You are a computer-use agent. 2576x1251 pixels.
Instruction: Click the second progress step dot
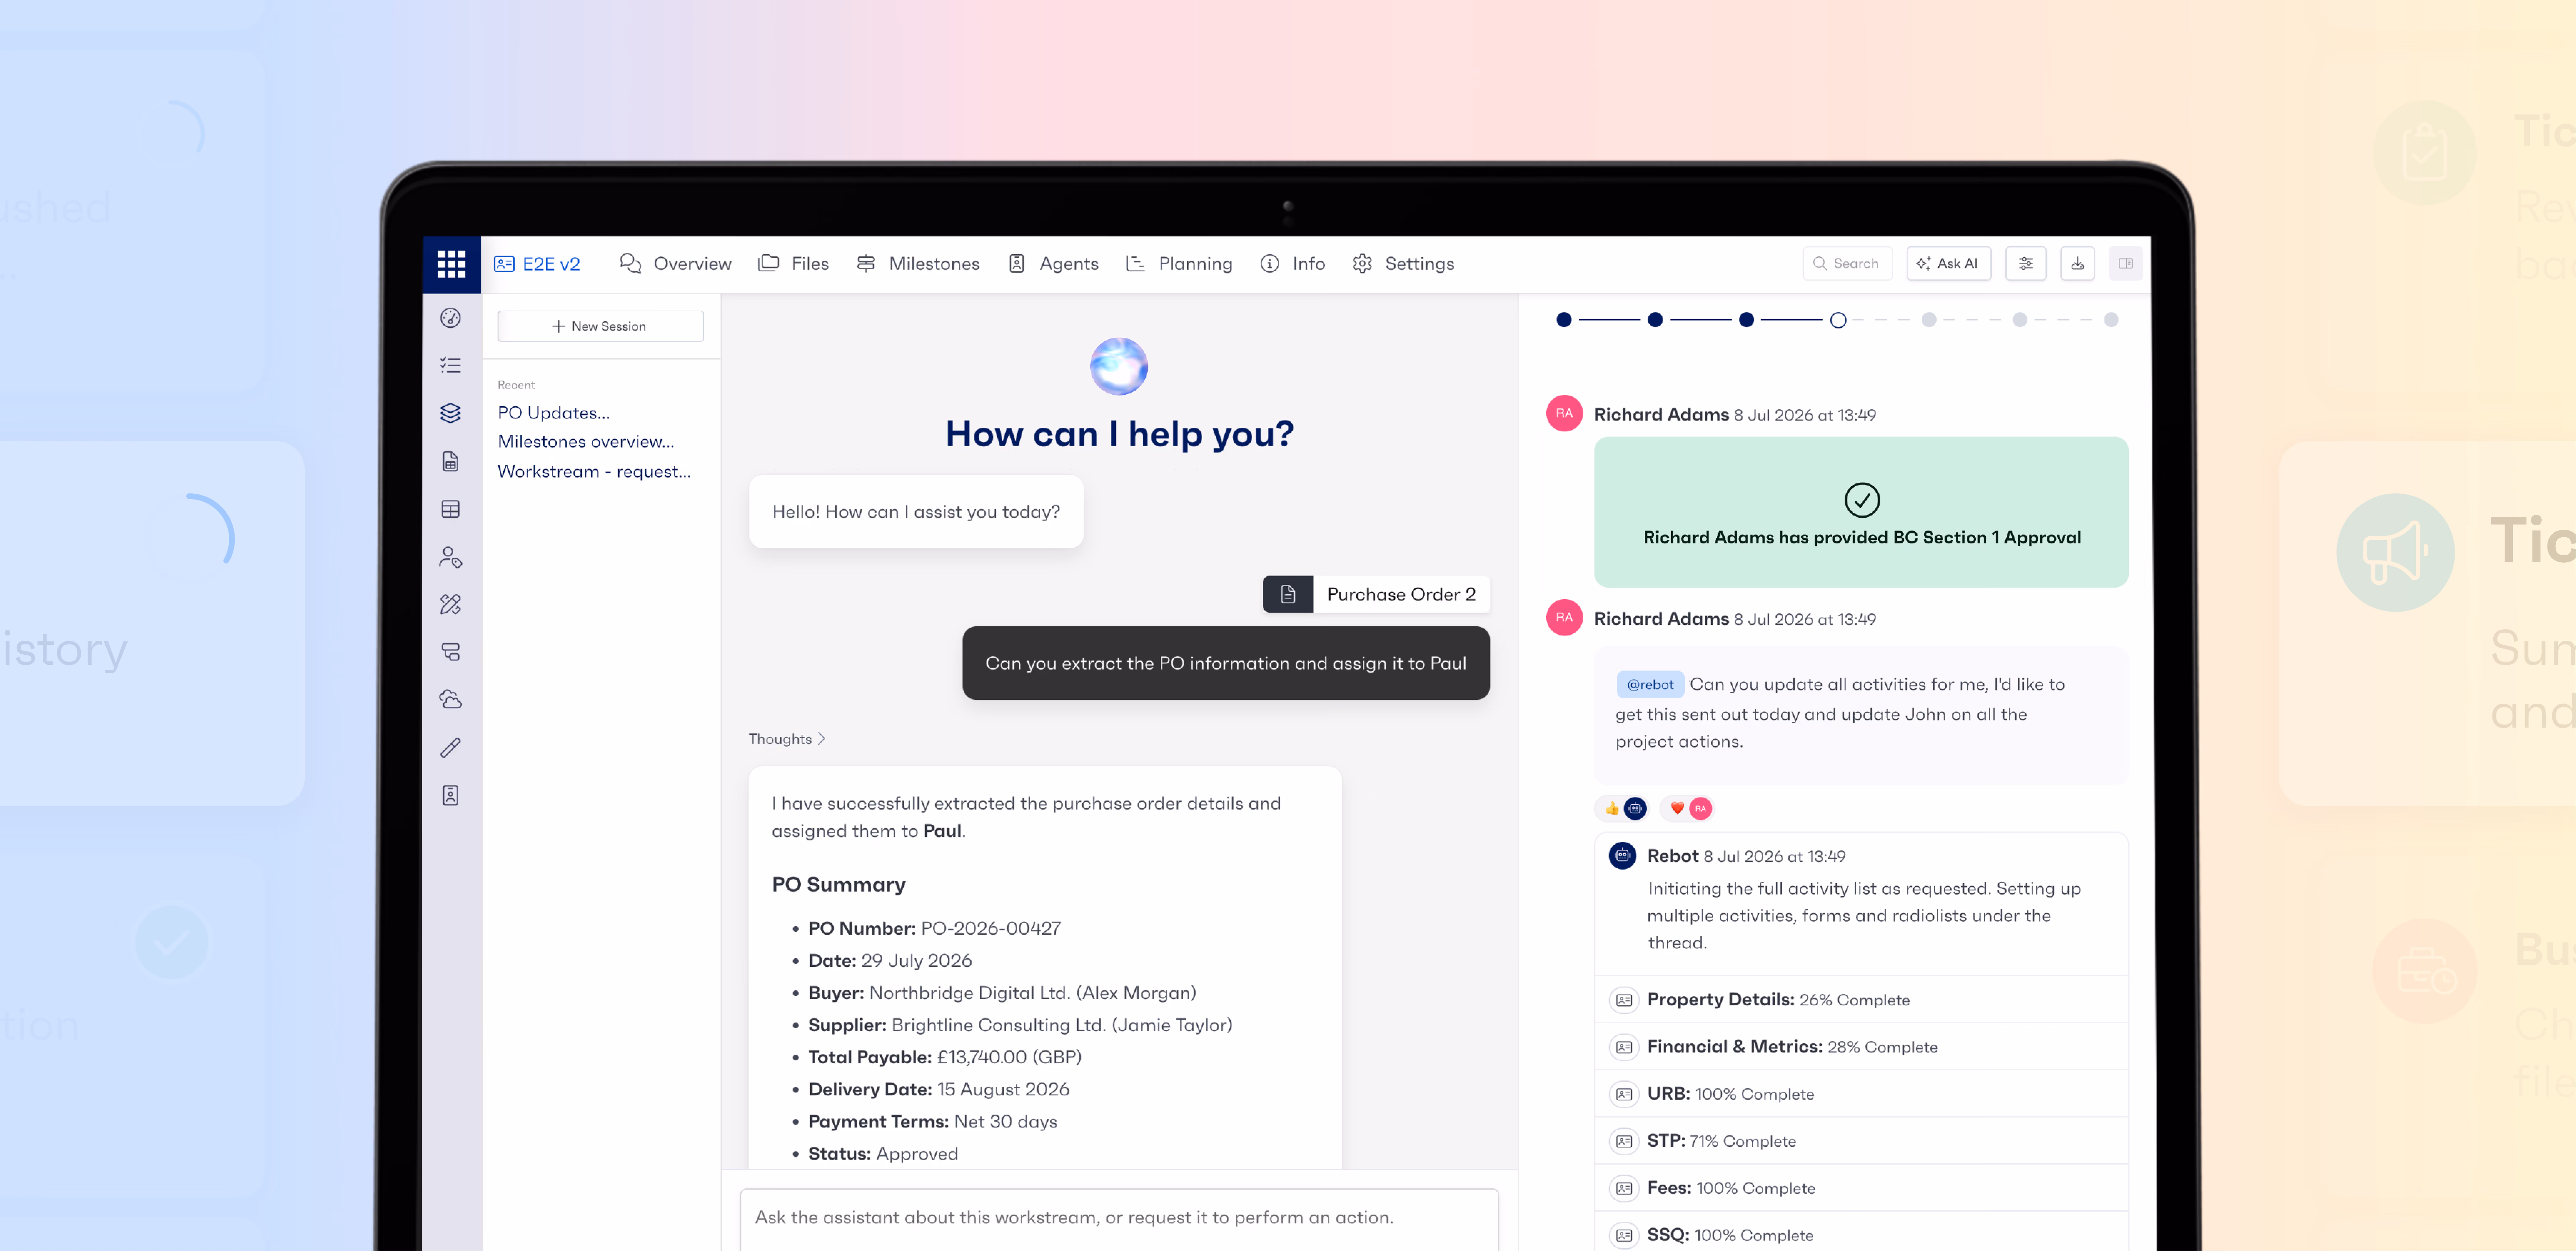(1655, 320)
